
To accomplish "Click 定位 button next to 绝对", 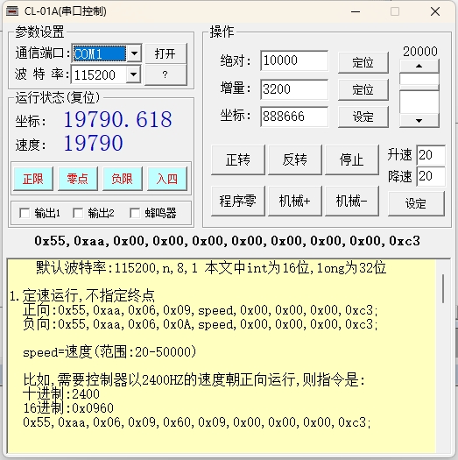I will (x=363, y=62).
